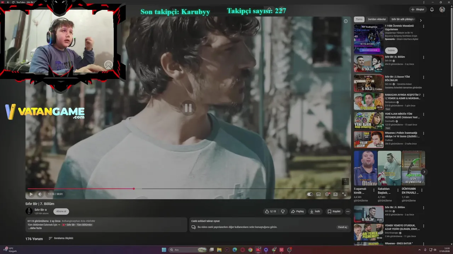The height and width of the screenshot is (254, 453).
Task: Open options for ad's sponsored entry
Action: pyautogui.click(x=424, y=26)
